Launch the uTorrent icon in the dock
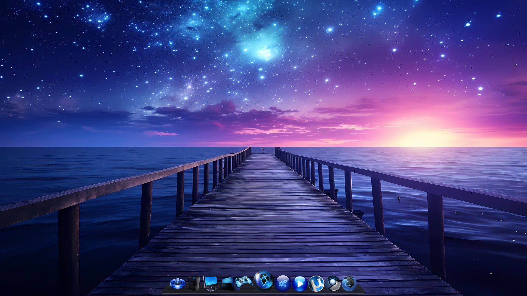The height and width of the screenshot is (296, 527). pyautogui.click(x=316, y=283)
